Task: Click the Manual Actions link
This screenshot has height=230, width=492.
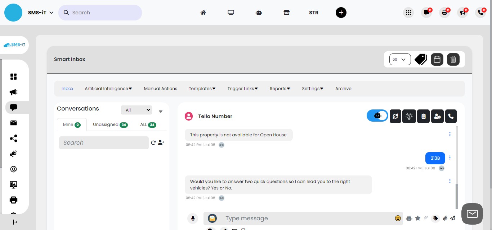Action: [x=161, y=89]
